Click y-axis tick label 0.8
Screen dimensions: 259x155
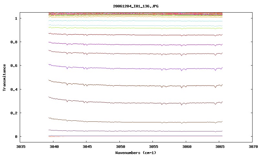14,42
